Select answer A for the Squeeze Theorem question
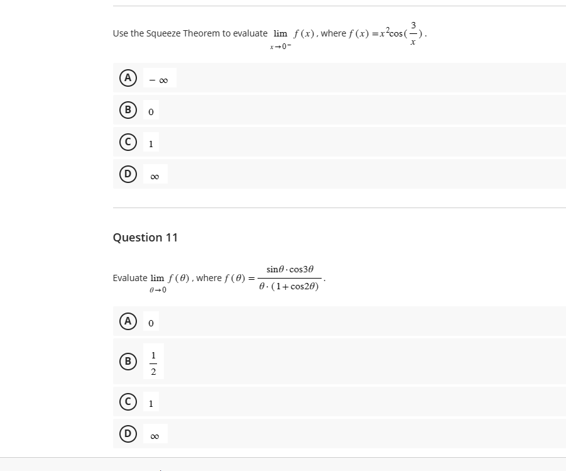Image resolution: width=566 pixels, height=471 pixels. 128,77
